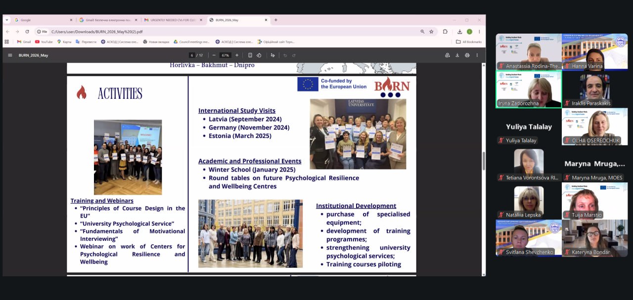Click the PDF viewer vertical scrollbar thumb
The width and height of the screenshot is (633, 300).
[x=484, y=161]
